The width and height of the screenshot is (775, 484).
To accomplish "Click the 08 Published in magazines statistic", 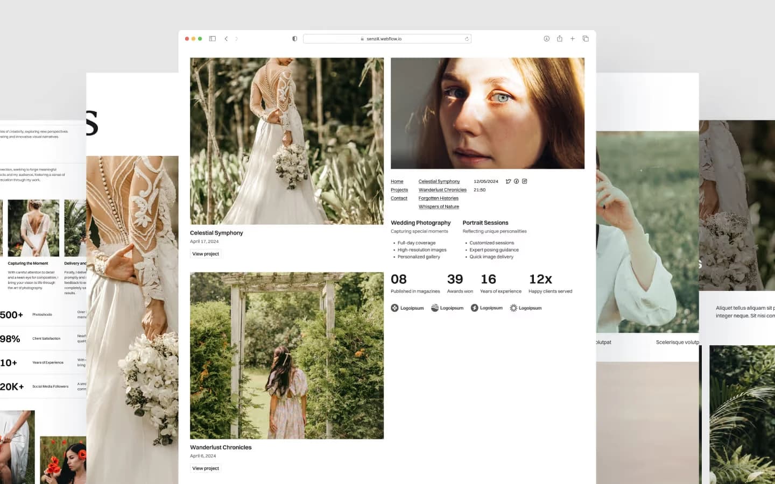I will 415,284.
